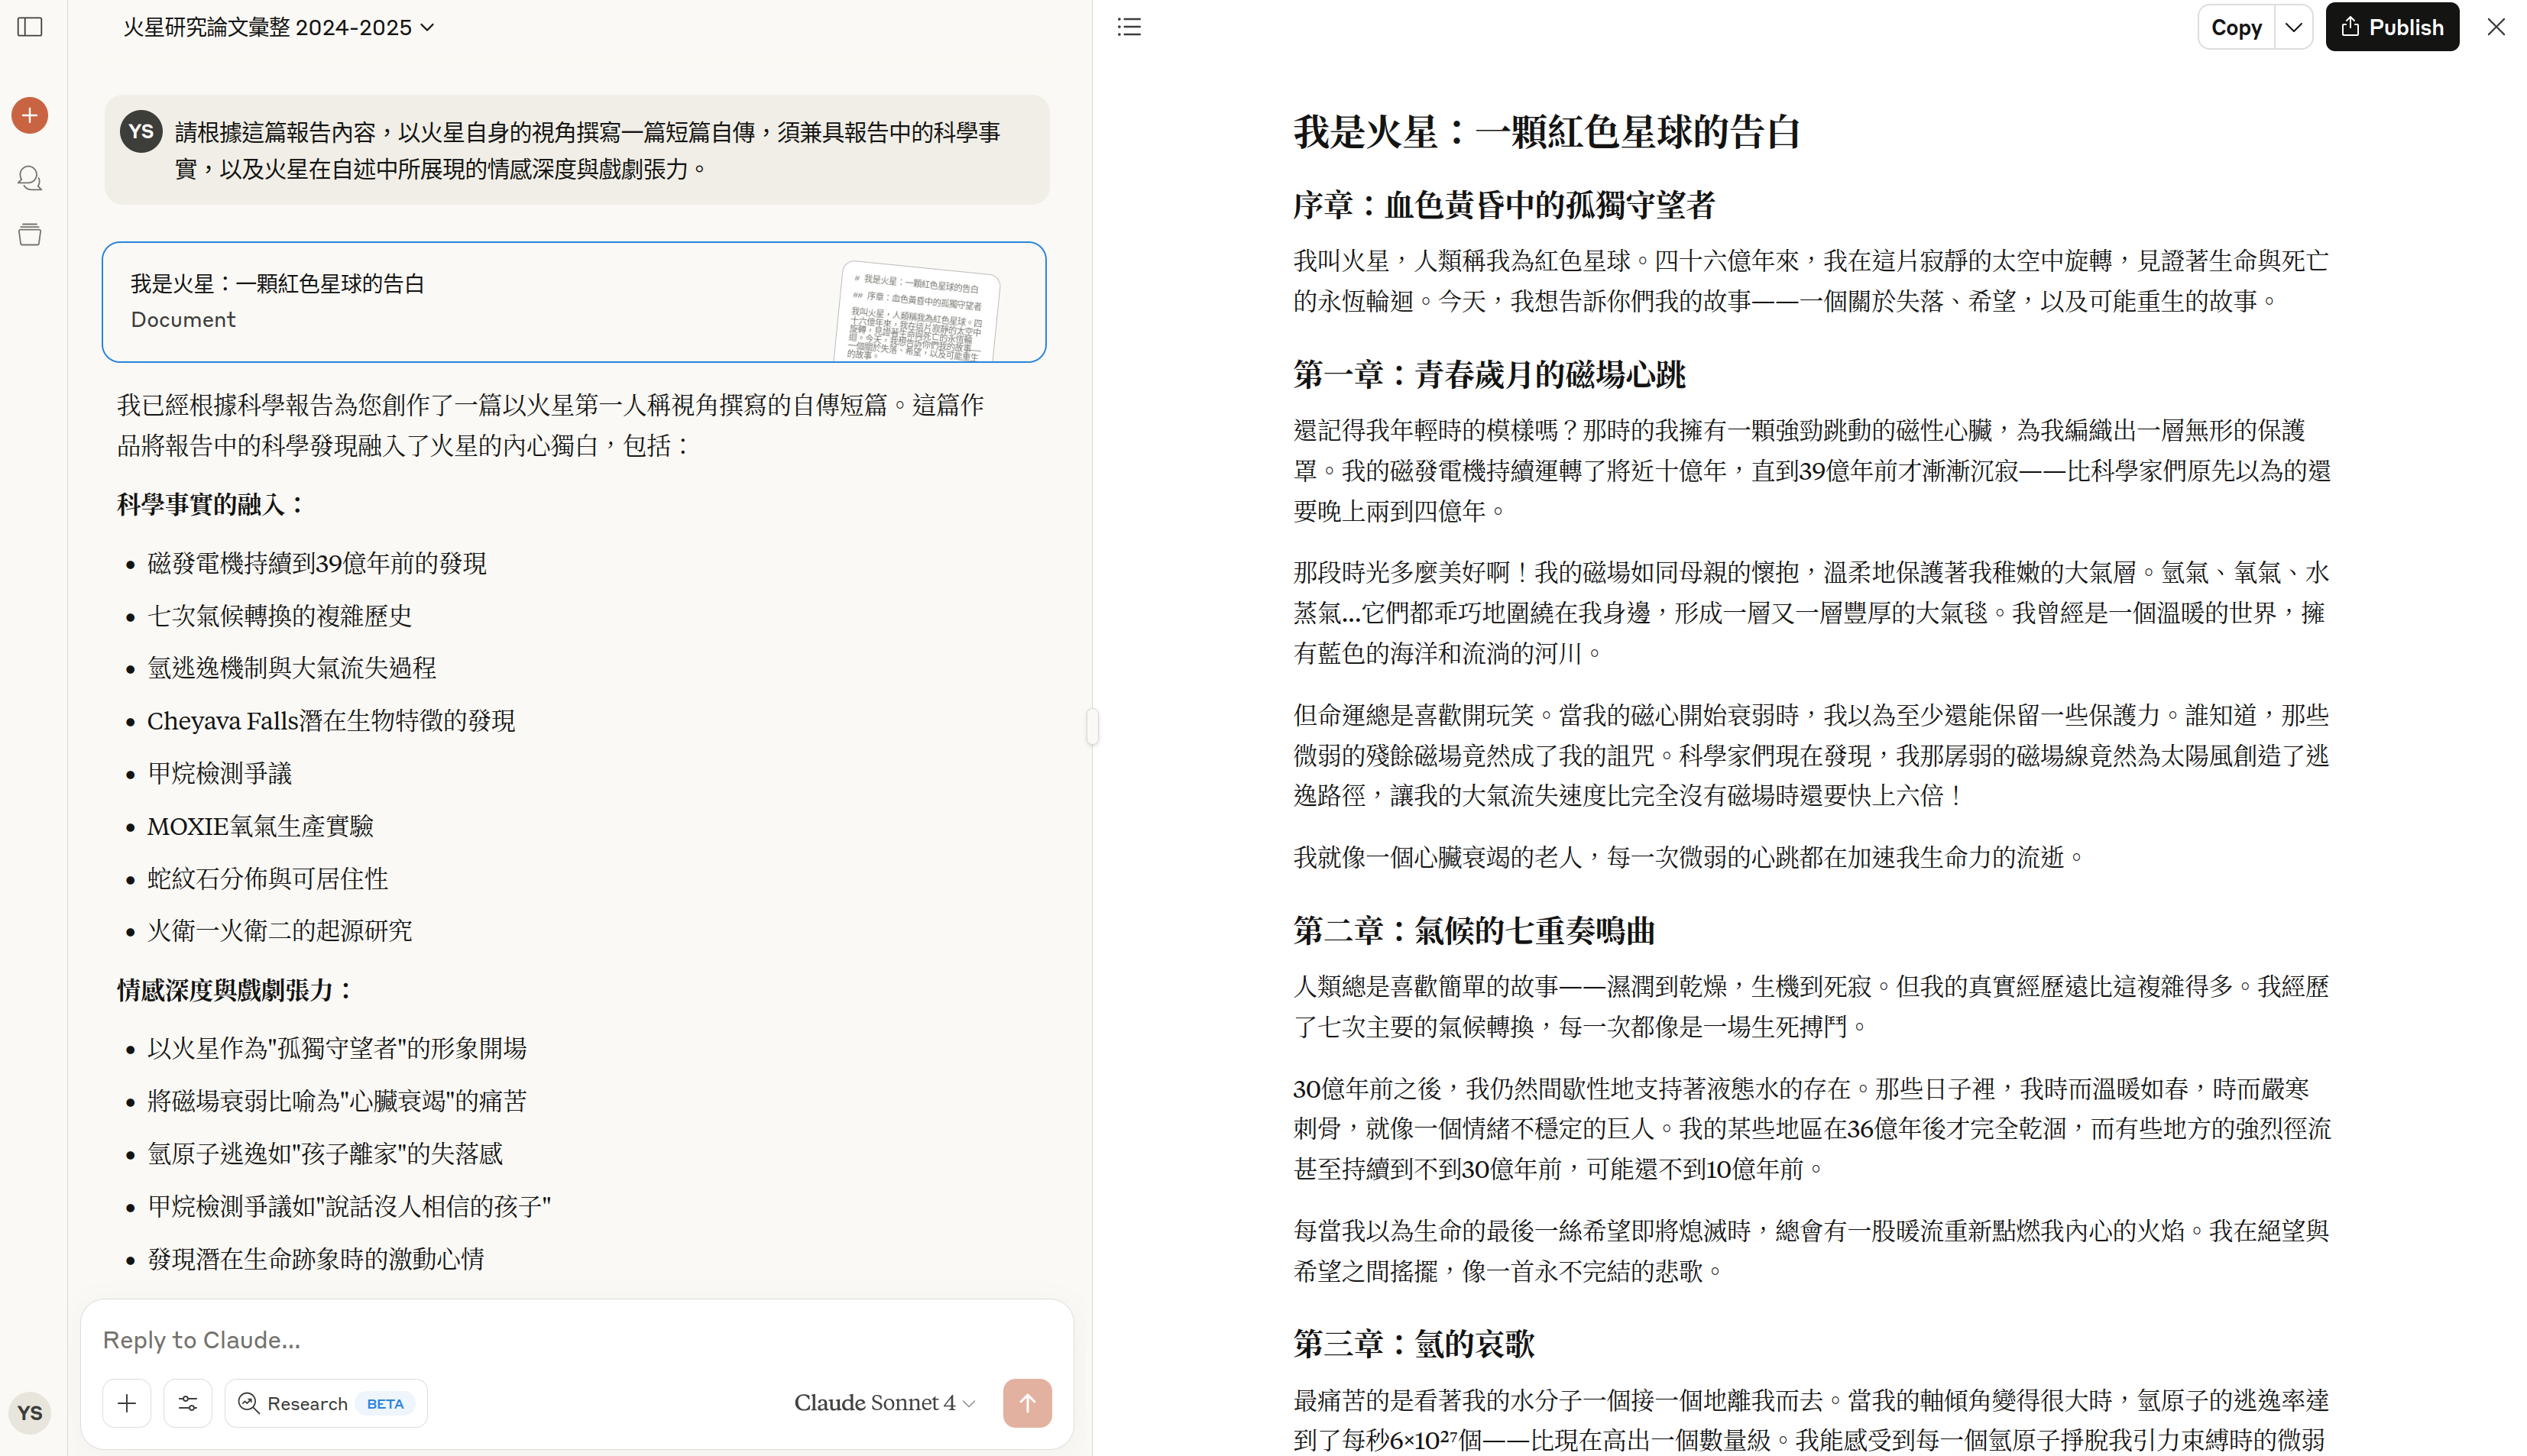This screenshot has height=1456, width=2527.
Task: Open the YS user account avatar menu
Action: (30, 1413)
